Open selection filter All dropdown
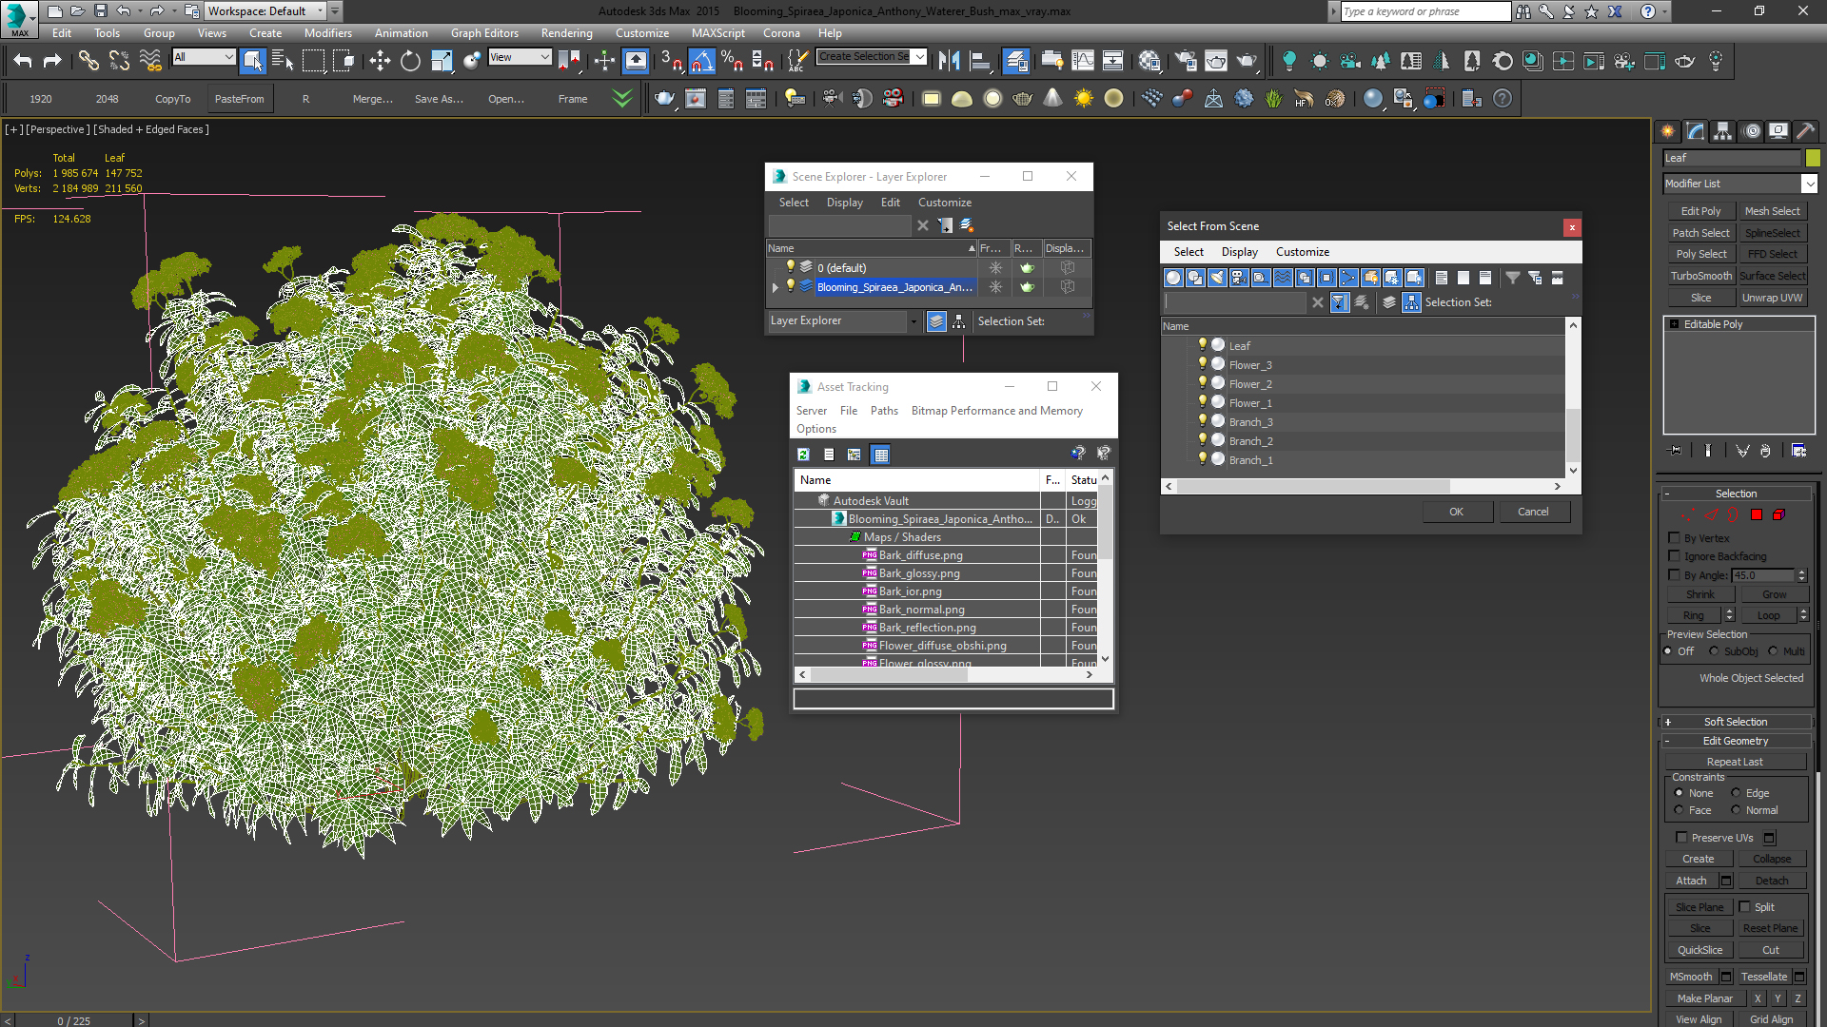The width and height of the screenshot is (1827, 1027). (x=204, y=57)
